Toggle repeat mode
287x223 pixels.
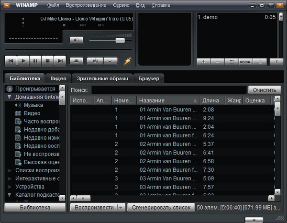tap(110, 61)
